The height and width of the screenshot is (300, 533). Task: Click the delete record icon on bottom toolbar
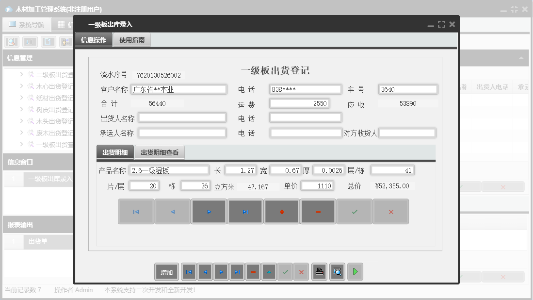[253, 271]
